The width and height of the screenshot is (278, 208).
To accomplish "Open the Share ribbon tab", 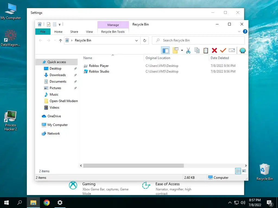I will click(x=74, y=32).
